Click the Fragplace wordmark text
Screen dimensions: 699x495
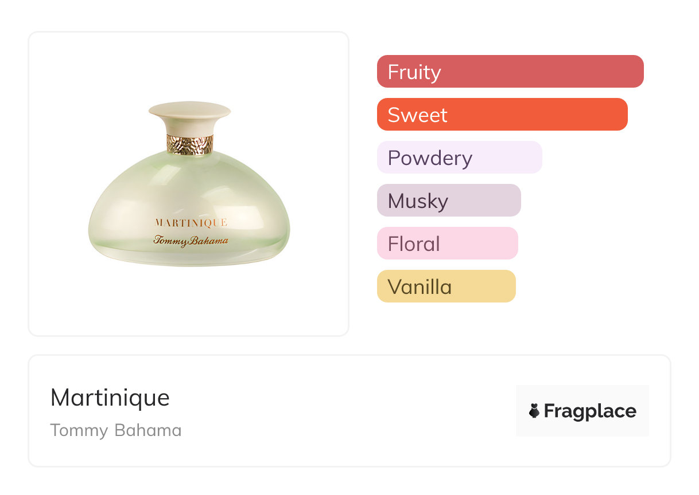click(590, 411)
